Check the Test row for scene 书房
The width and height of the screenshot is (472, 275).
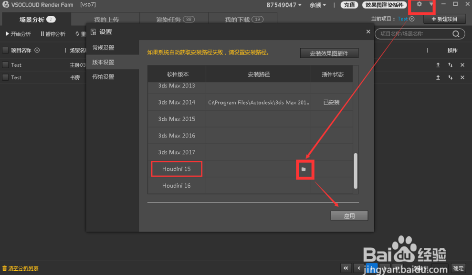point(5,77)
